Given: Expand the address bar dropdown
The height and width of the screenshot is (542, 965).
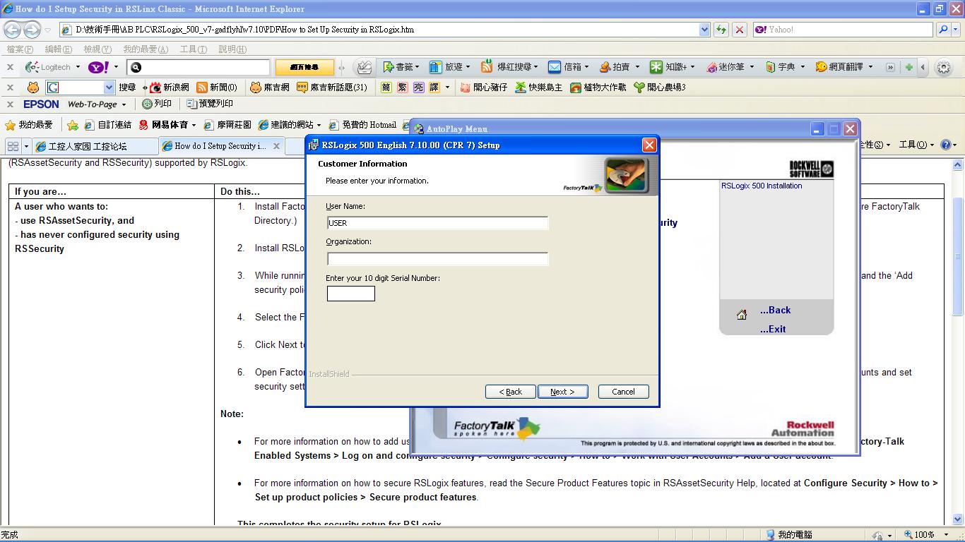Looking at the screenshot, I should [704, 30].
